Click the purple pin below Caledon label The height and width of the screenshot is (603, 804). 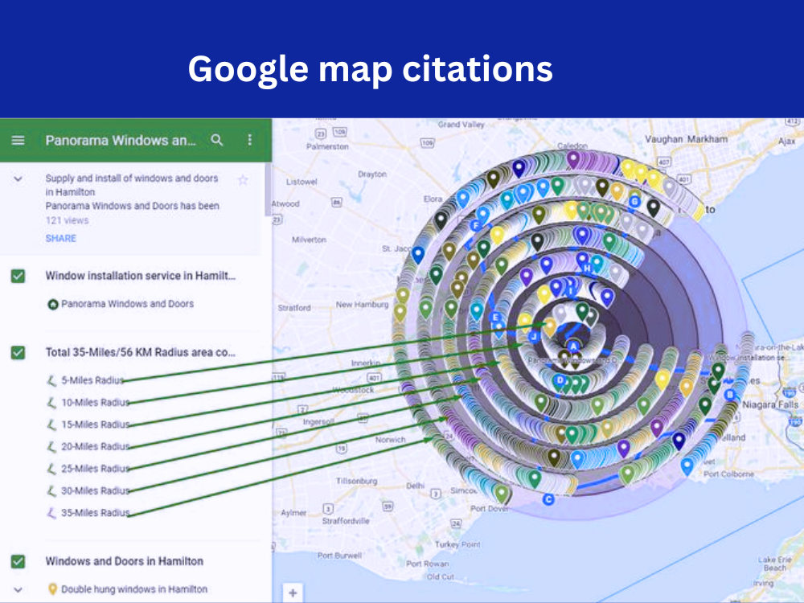pos(573,159)
